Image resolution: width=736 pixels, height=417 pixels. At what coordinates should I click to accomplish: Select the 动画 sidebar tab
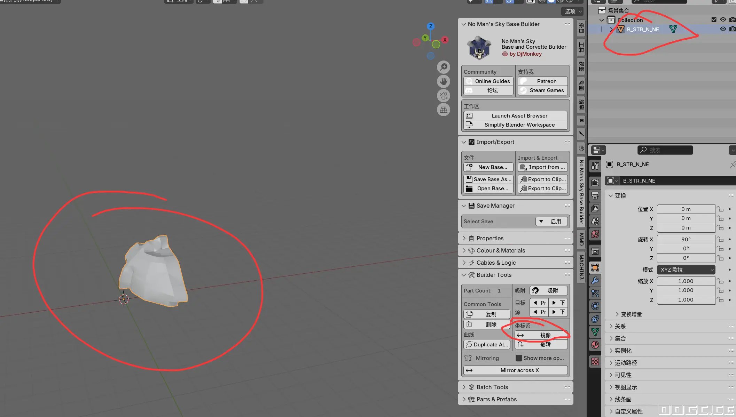[x=581, y=85]
